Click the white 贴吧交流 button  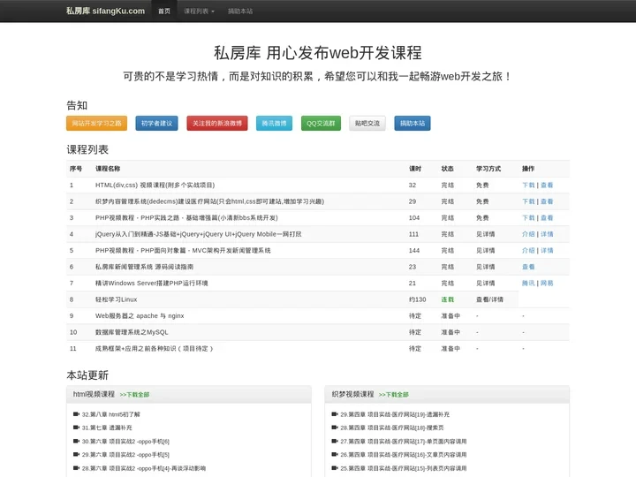[367, 124]
